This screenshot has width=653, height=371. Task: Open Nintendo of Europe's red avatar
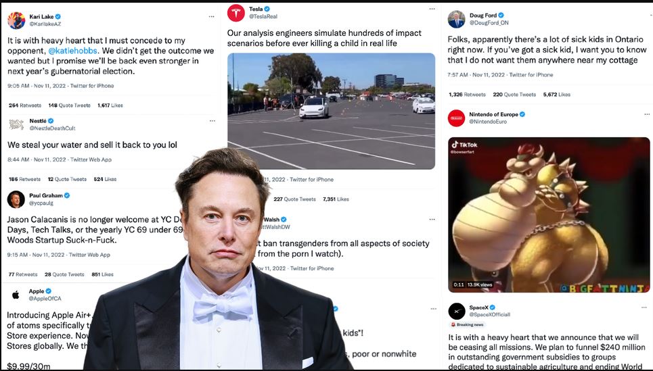457,118
